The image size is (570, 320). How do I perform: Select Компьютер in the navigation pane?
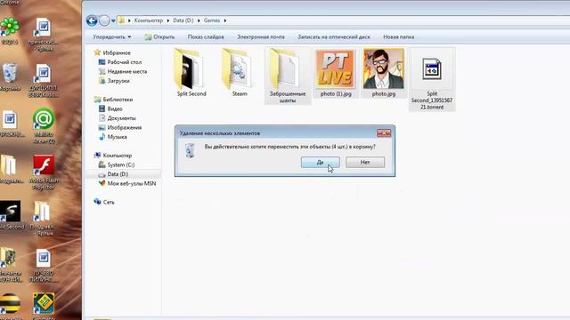click(113, 156)
